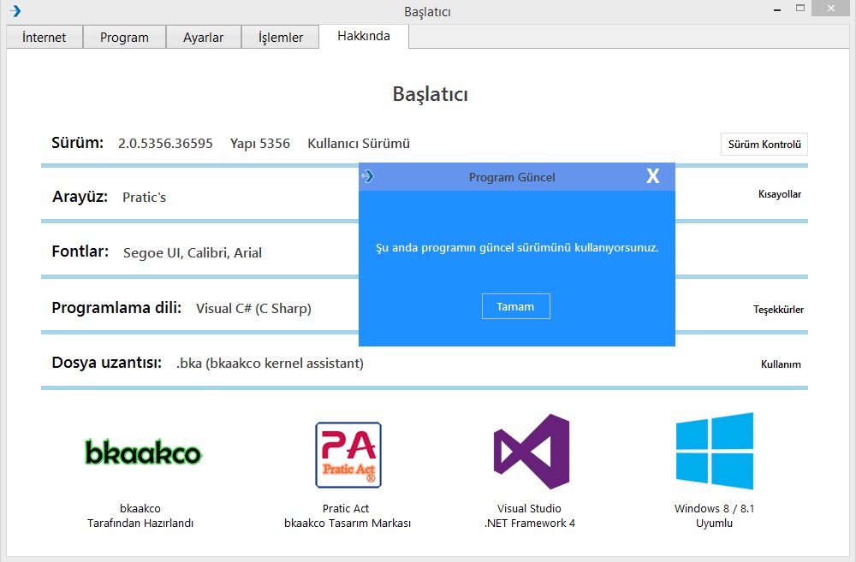The height and width of the screenshot is (562, 856).
Task: Click the arrow icon in Program Güncel dialog
Action: (x=368, y=177)
